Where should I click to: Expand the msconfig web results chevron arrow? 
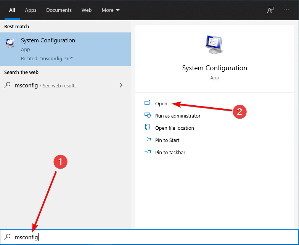point(121,85)
